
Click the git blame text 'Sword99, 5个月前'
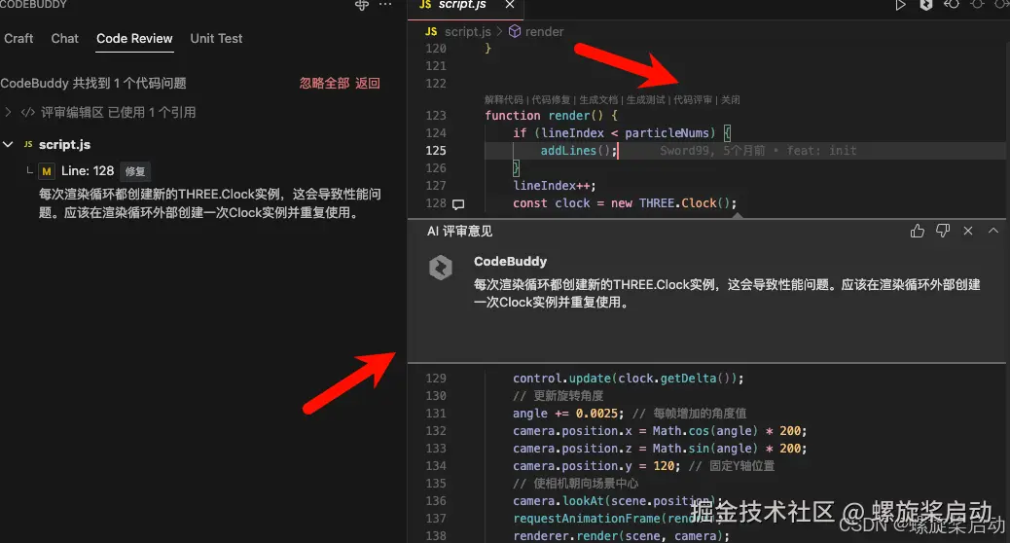tap(711, 151)
